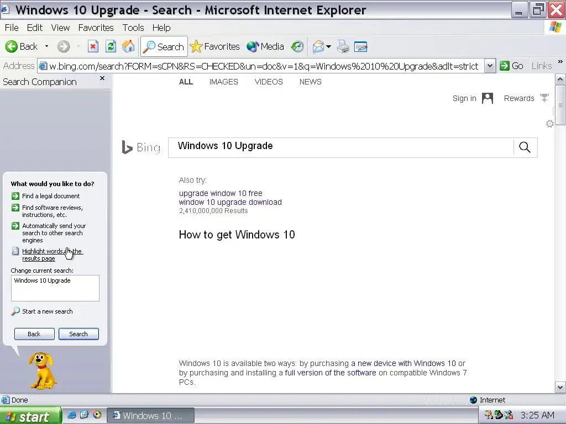The height and width of the screenshot is (424, 566).
Task: Toggle the Search toolbar button
Action: click(164, 46)
